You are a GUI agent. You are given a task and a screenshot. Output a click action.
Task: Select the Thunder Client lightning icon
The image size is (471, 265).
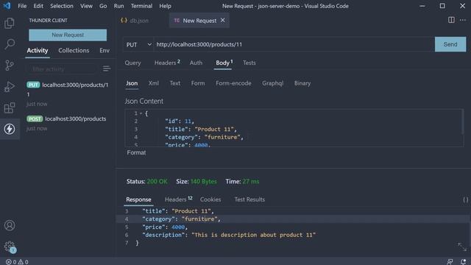point(10,129)
